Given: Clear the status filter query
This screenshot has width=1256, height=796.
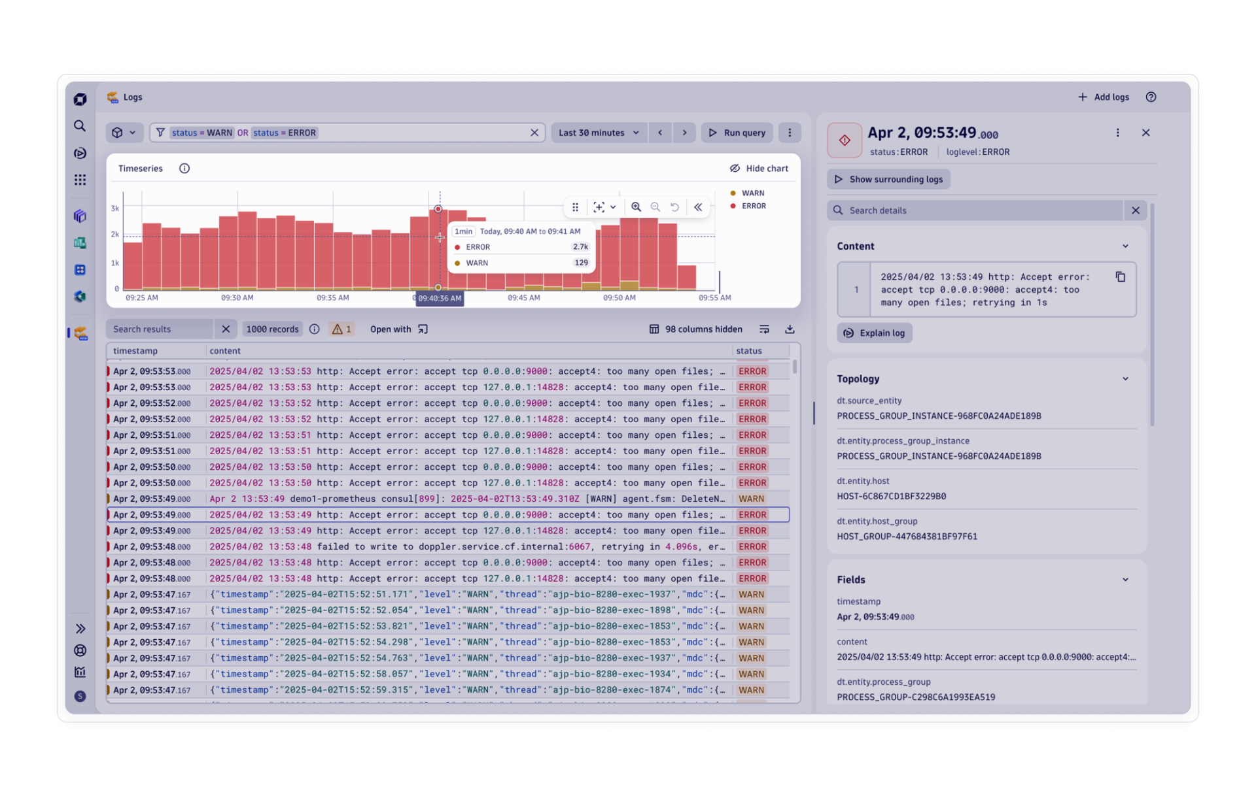Looking at the screenshot, I should pos(534,133).
